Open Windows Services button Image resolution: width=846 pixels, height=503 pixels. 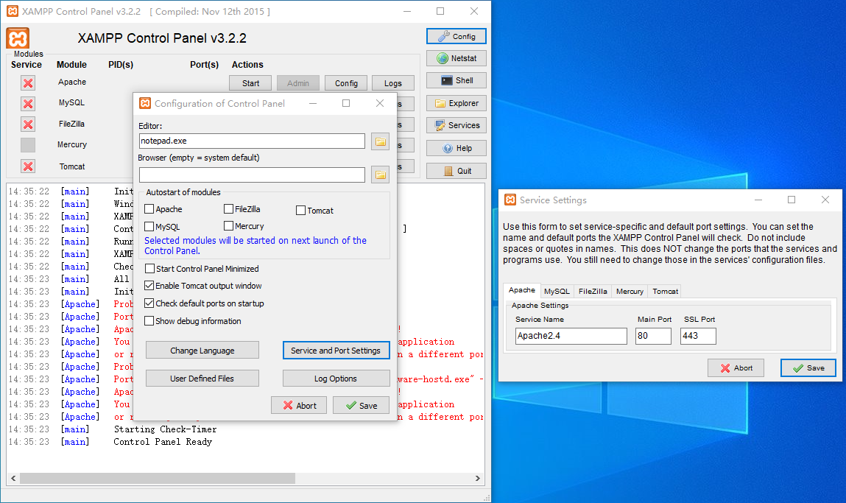point(456,125)
